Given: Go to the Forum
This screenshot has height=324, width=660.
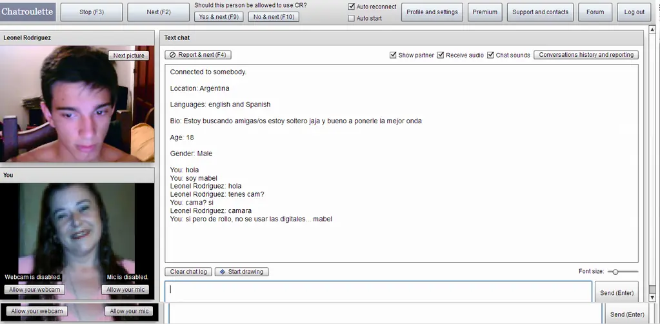Looking at the screenshot, I should [595, 12].
